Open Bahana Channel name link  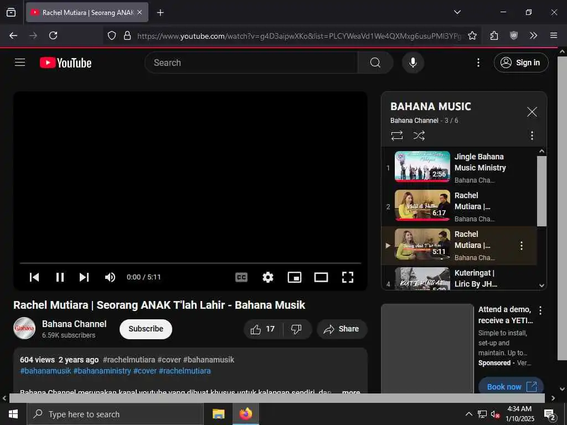click(74, 324)
